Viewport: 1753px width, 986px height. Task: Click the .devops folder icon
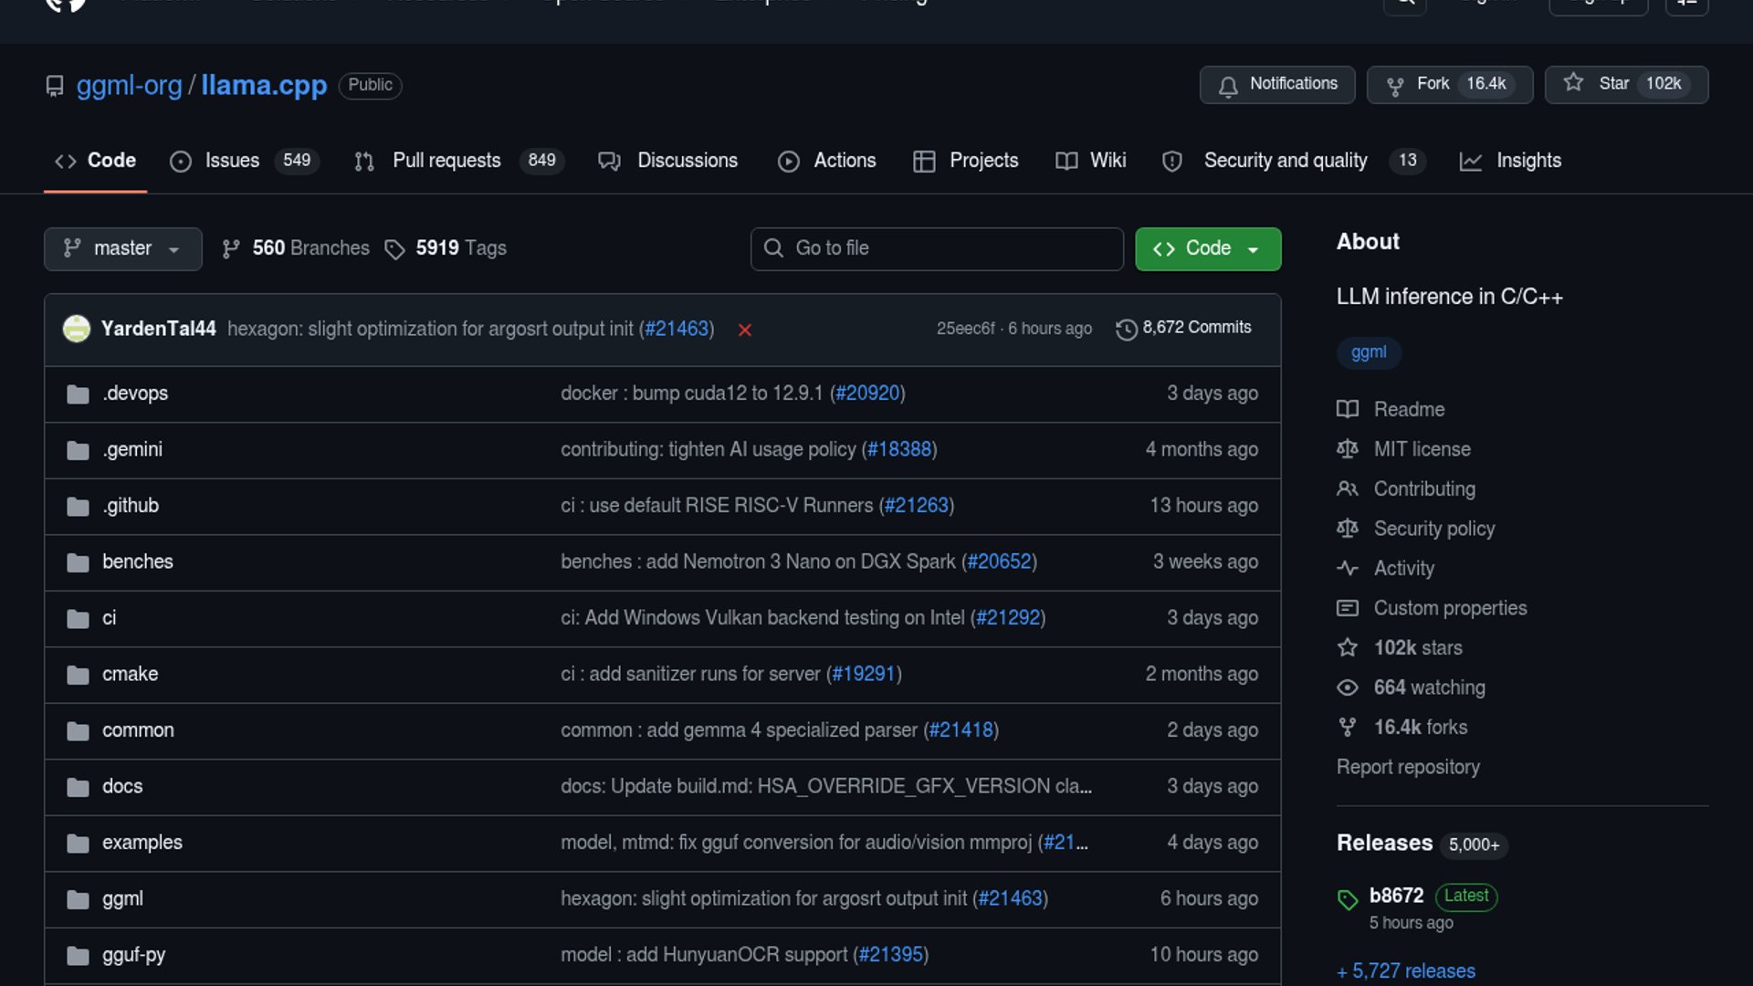click(78, 393)
